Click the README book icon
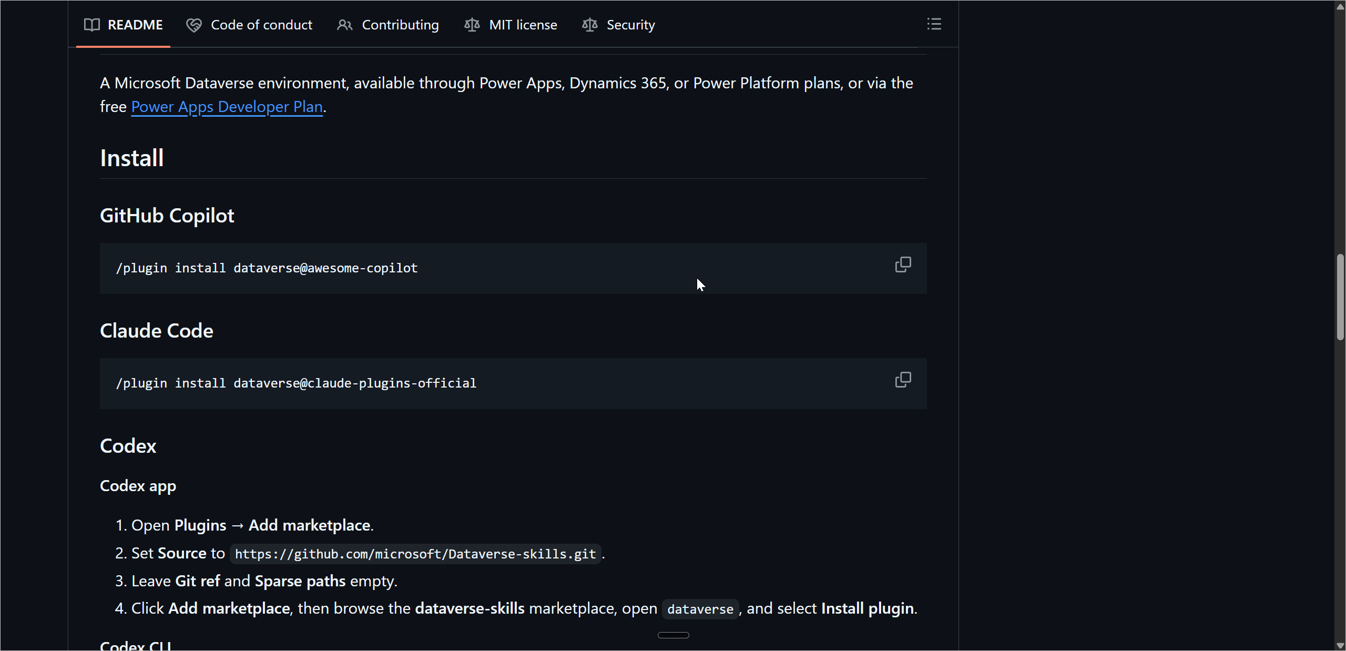The width and height of the screenshot is (1346, 651). point(92,25)
